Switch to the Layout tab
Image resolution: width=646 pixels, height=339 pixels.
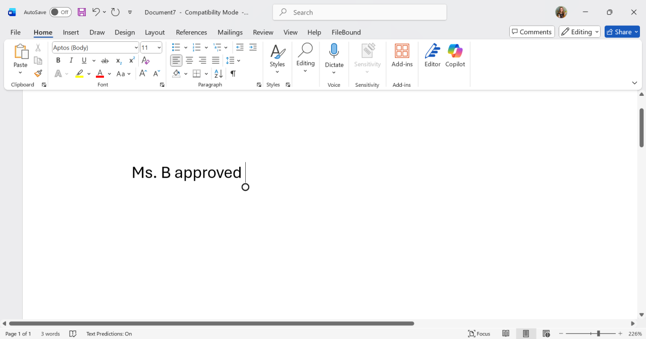[155, 32]
